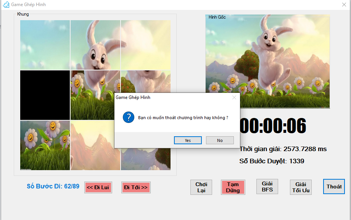
Task: Click the exit dialog's Game Ghép Hình title
Action: coord(133,97)
